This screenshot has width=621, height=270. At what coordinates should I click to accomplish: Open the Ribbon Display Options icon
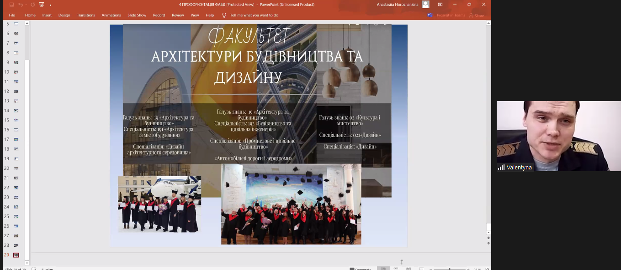point(440,5)
